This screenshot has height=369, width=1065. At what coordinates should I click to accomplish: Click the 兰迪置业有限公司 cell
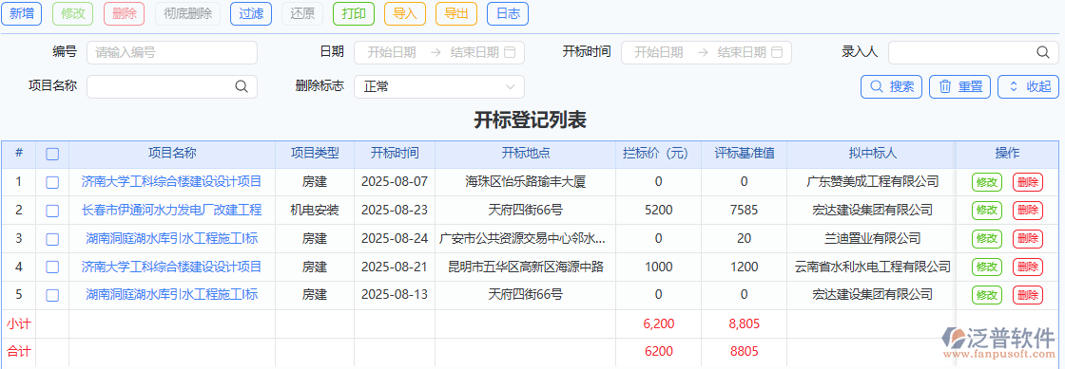[872, 238]
